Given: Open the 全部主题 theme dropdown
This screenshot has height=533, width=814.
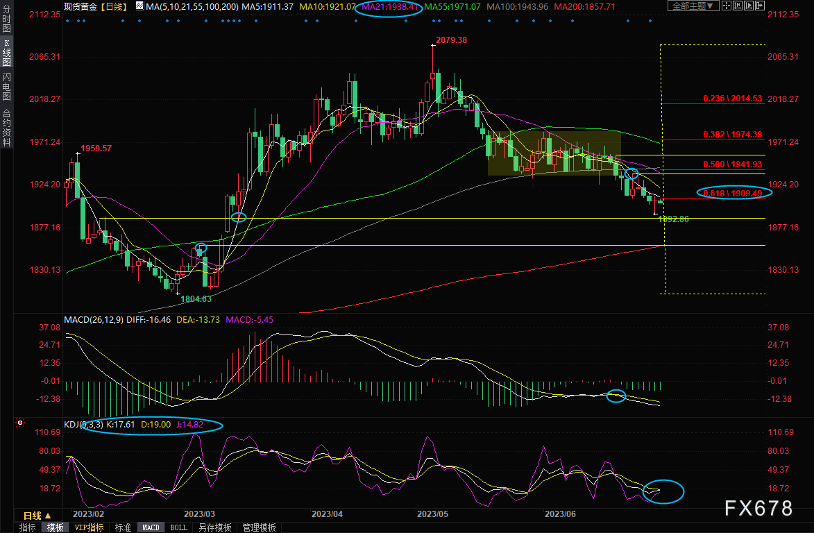Looking at the screenshot, I should coord(693,6).
